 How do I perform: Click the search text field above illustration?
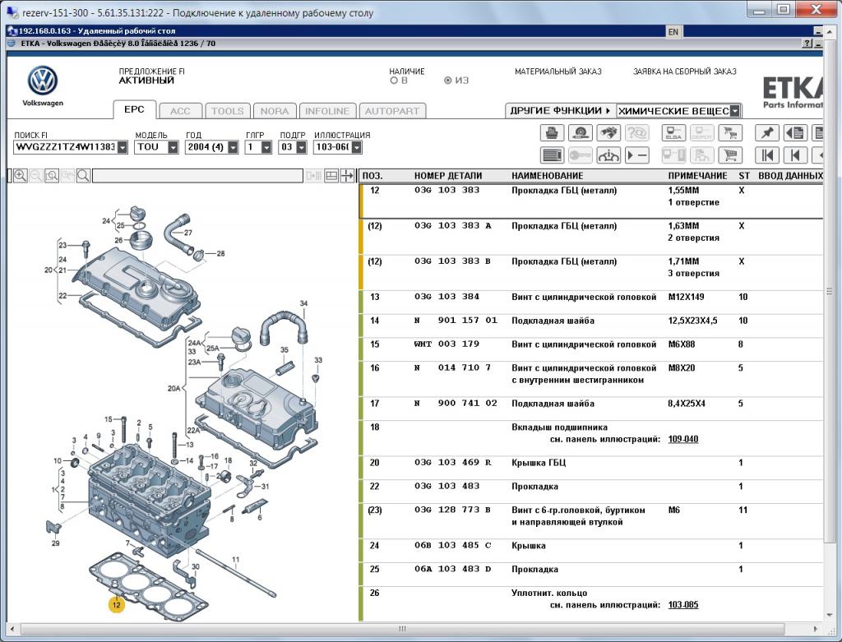pyautogui.click(x=197, y=176)
